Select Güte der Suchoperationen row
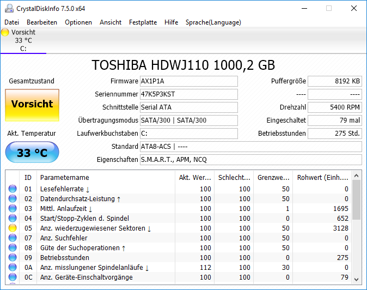Image resolution: width=367 pixels, height=290 pixels. 179,248
